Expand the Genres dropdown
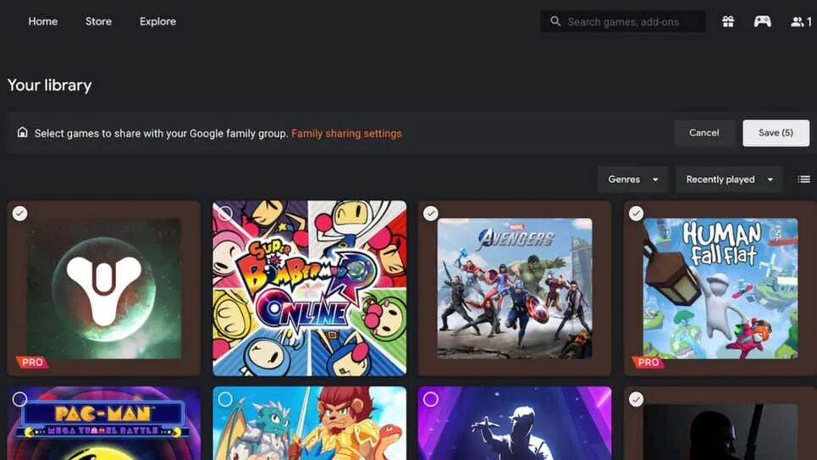 [632, 180]
